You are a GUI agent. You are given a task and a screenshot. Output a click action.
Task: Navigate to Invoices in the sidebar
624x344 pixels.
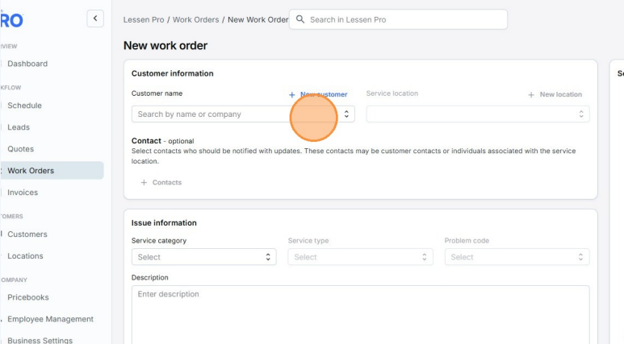[x=23, y=193]
